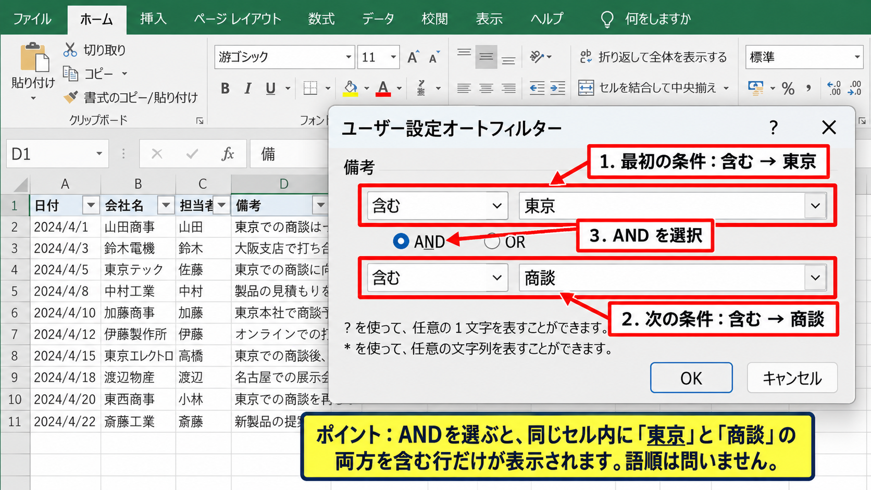This screenshot has height=490, width=871.
Task: Switch to the データ tab
Action: coord(378,19)
